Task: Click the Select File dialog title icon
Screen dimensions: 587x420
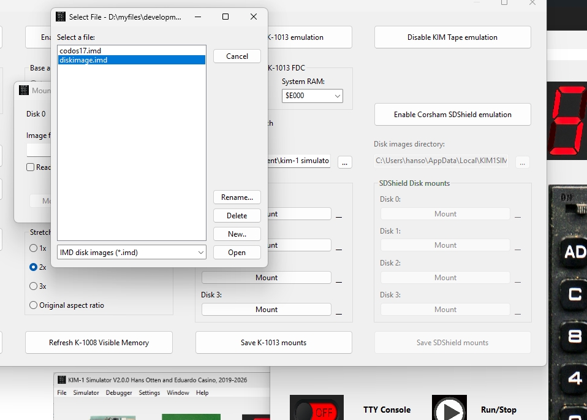Action: pos(61,17)
